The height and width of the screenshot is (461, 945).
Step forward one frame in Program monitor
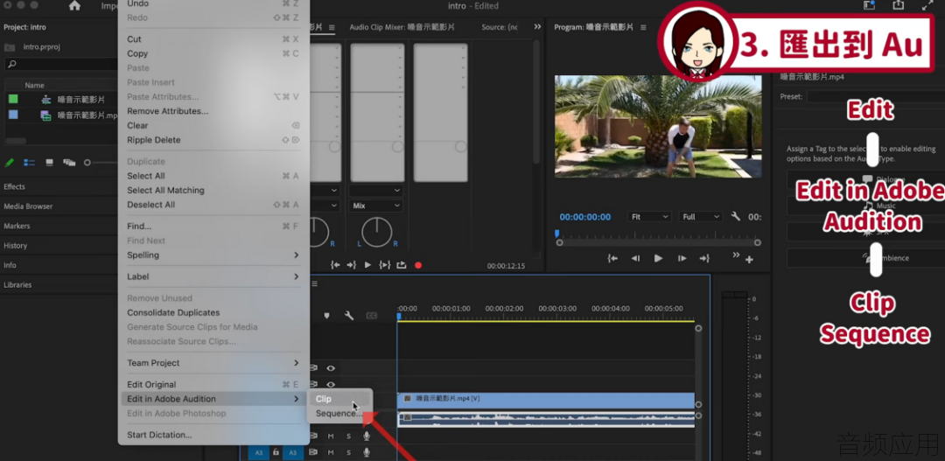point(682,259)
